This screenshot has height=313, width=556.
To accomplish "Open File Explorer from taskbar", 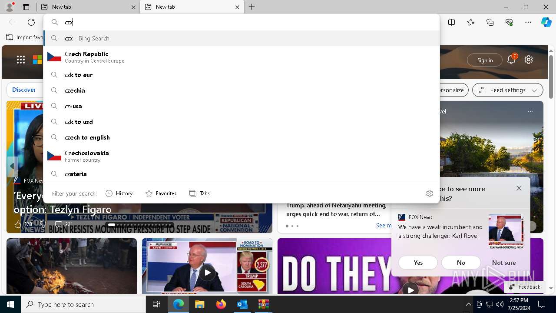I will [x=199, y=304].
